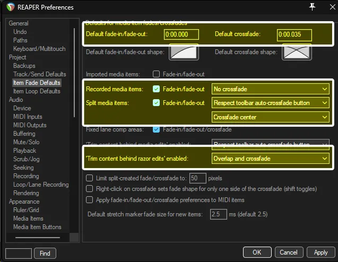Open the 'Overlap and crossfade' razor edits dropdown

click(271, 159)
